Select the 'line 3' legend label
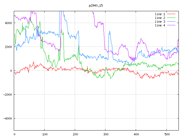This screenshot has height=138, width=184. point(160,22)
